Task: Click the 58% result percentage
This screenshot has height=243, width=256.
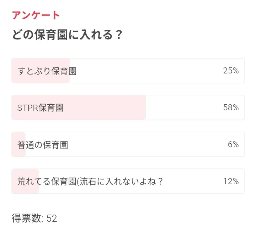Action: [231, 108]
